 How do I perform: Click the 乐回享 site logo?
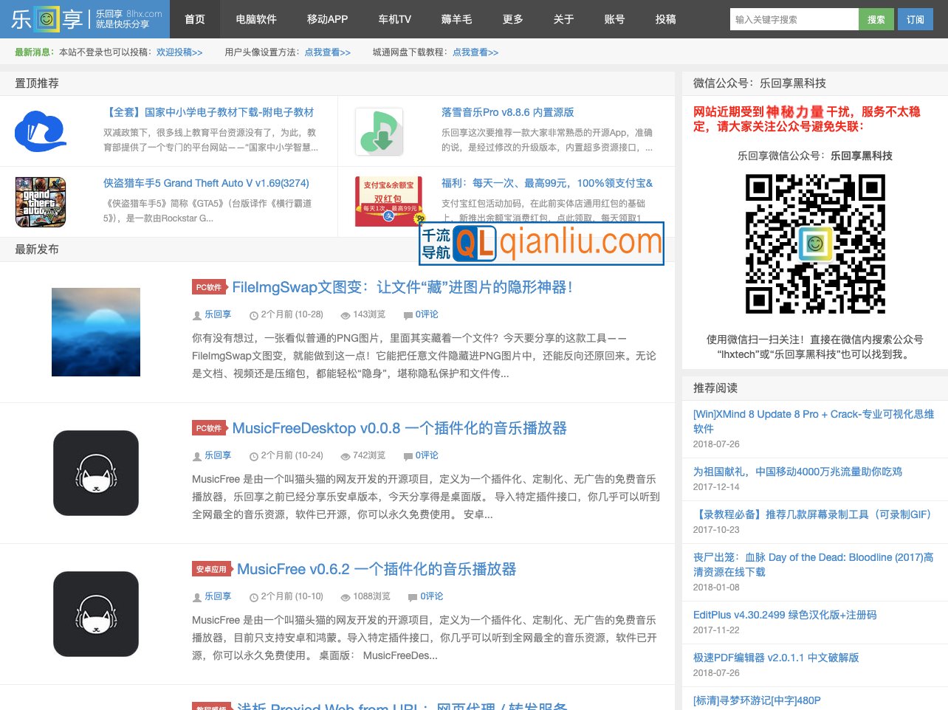point(85,19)
